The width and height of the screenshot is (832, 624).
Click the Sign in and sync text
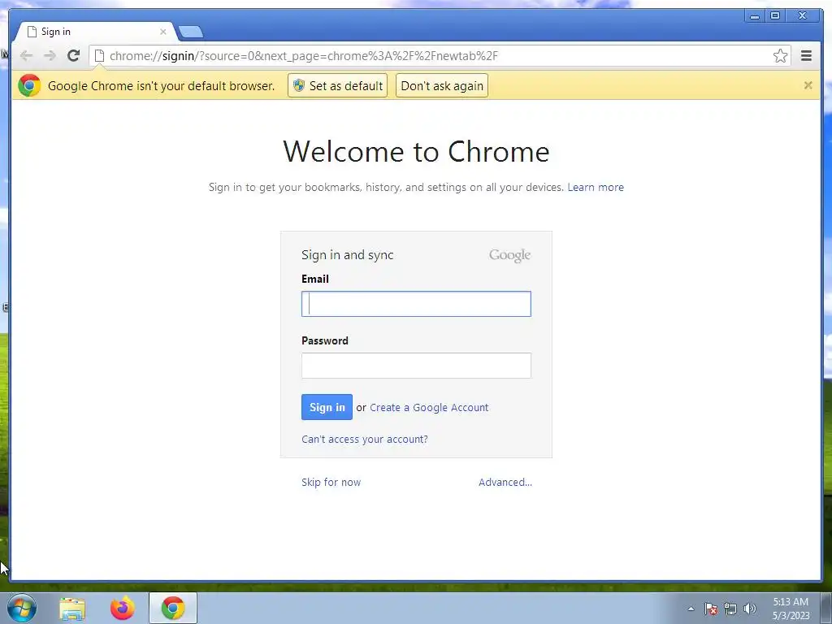pyautogui.click(x=348, y=255)
